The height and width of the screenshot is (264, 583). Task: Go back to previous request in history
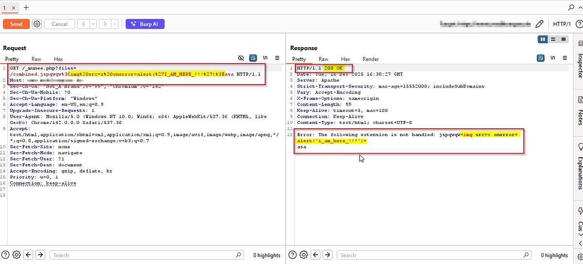tap(83, 24)
